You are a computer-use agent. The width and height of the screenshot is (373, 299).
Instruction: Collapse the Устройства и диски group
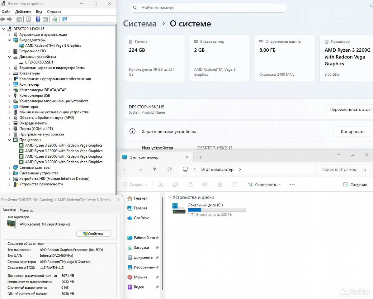[170, 197]
